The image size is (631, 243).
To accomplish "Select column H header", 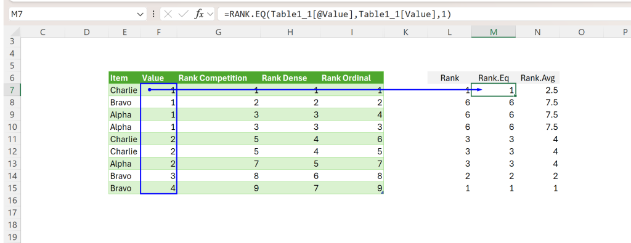I will click(290, 32).
